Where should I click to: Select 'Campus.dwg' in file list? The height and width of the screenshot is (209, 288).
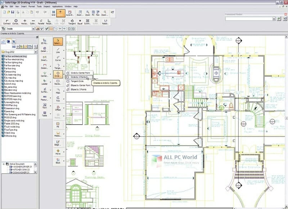tap(9, 71)
